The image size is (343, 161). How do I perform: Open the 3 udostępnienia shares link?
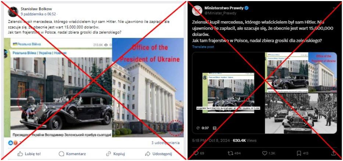click(165, 143)
